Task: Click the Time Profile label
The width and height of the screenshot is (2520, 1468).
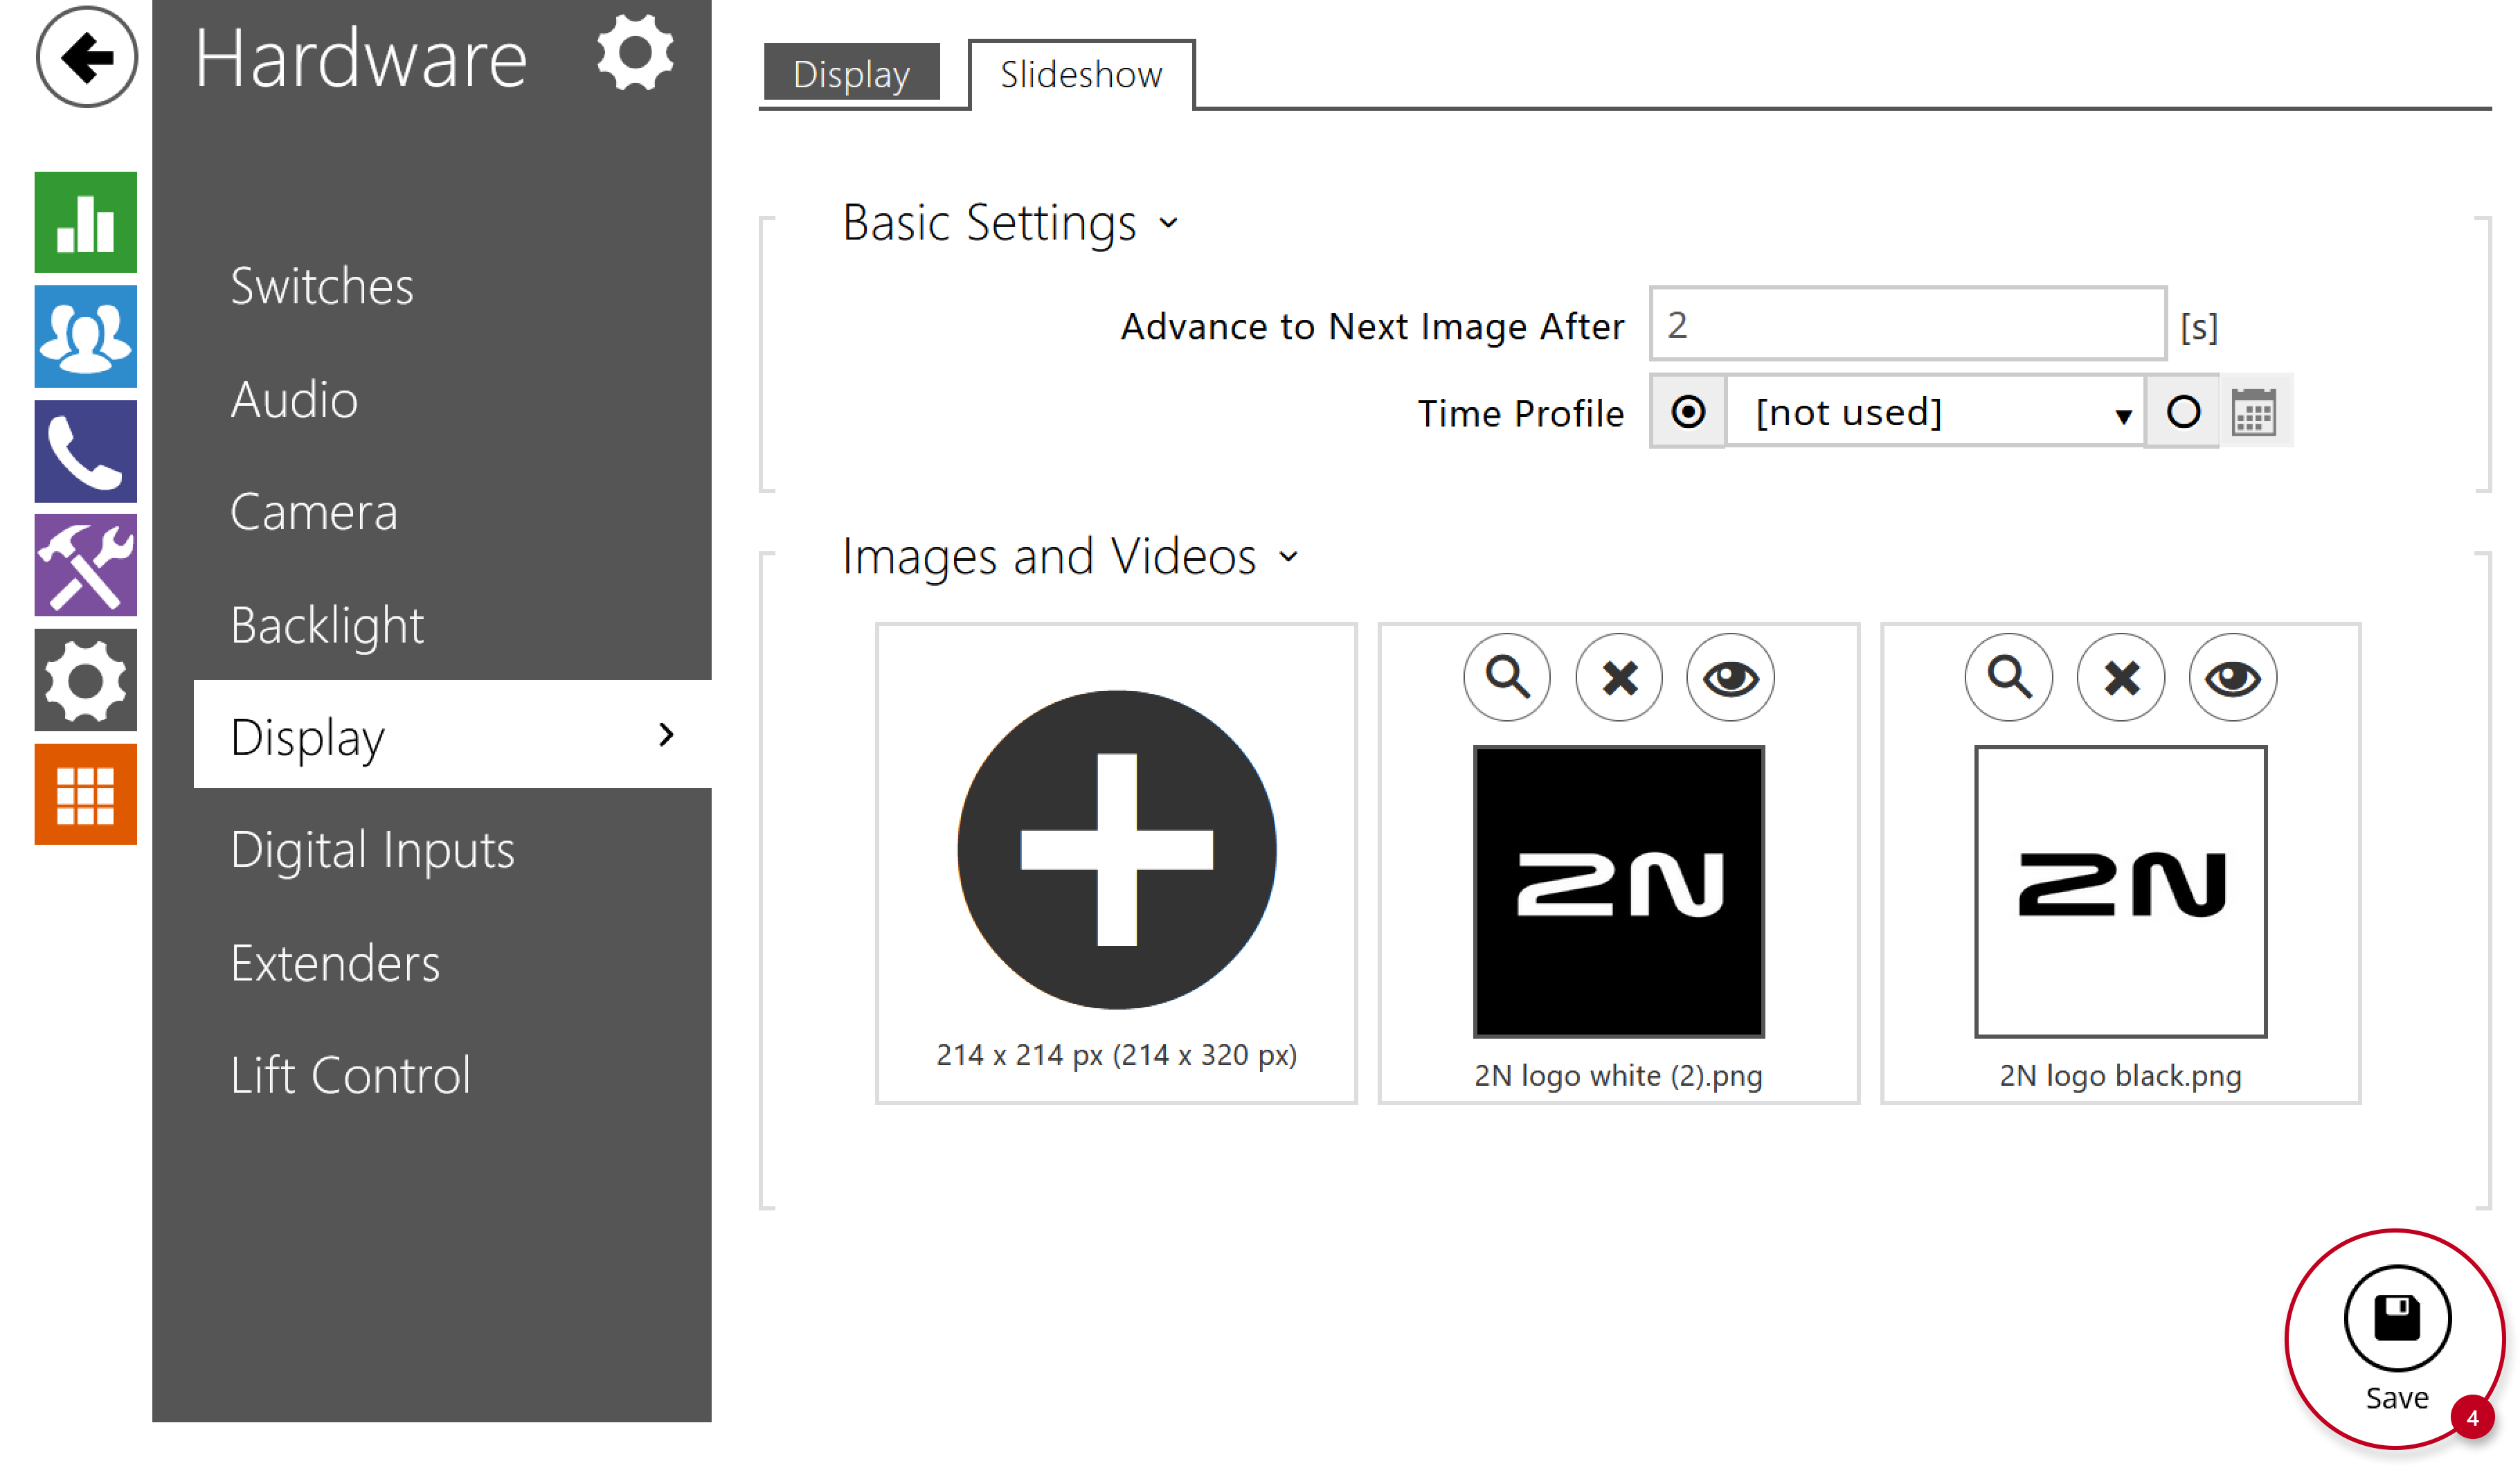Action: tap(1521, 413)
